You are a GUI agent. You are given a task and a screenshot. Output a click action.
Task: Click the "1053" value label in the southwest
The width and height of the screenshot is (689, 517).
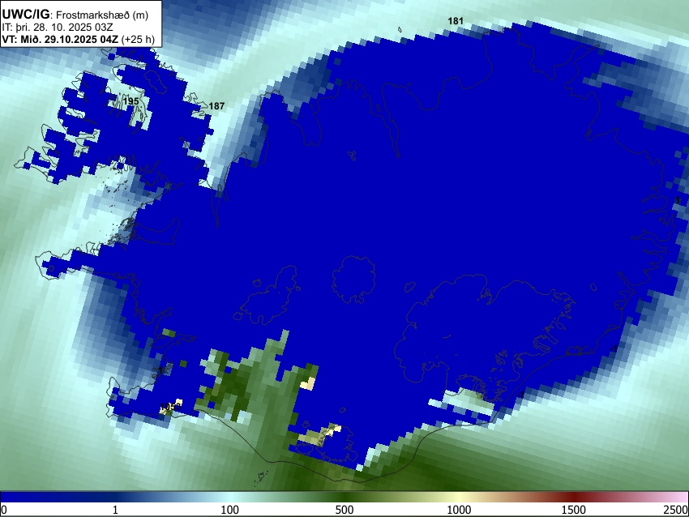pos(171,407)
